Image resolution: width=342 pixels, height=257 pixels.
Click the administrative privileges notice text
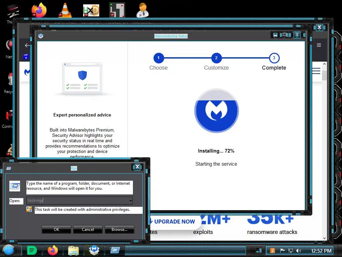pyautogui.click(x=82, y=209)
